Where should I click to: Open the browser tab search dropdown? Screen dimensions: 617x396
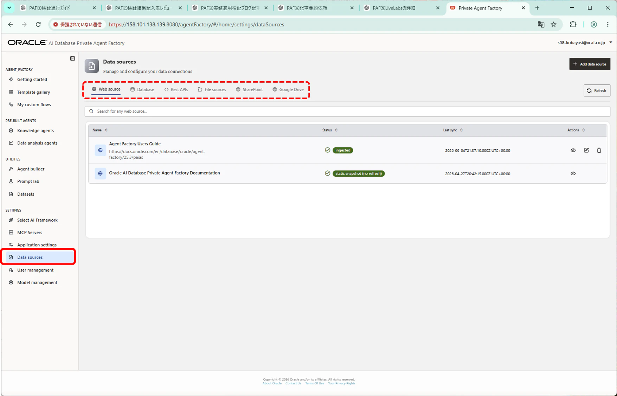[9, 8]
